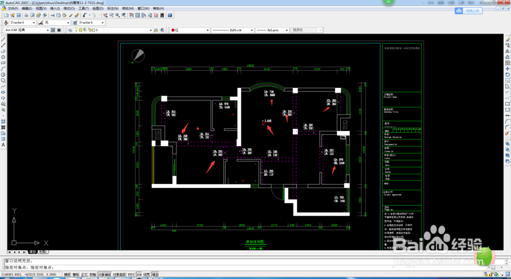
Task: Click the Plot (print) icon
Action: point(27,15)
